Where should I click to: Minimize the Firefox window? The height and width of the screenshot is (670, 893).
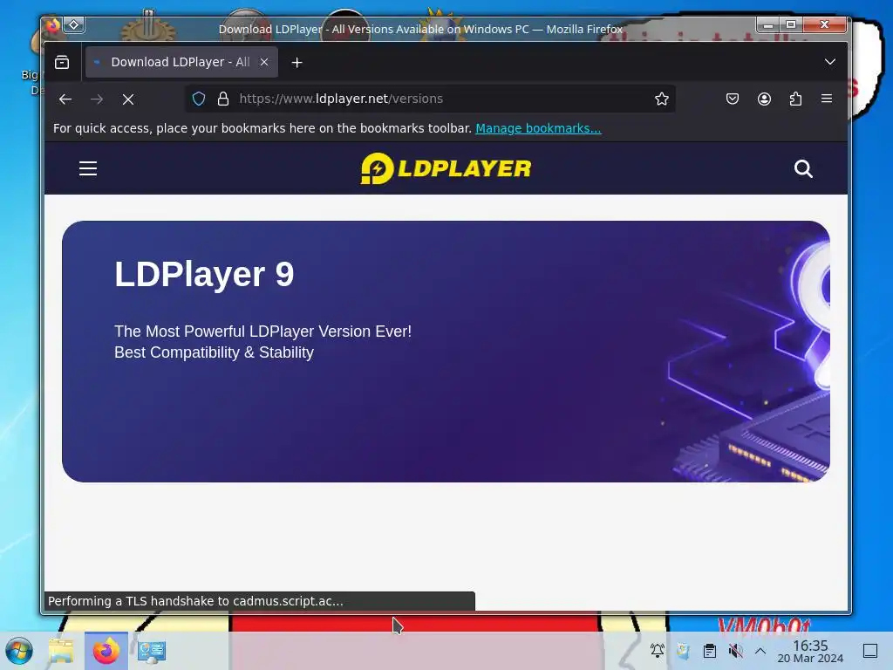(768, 24)
